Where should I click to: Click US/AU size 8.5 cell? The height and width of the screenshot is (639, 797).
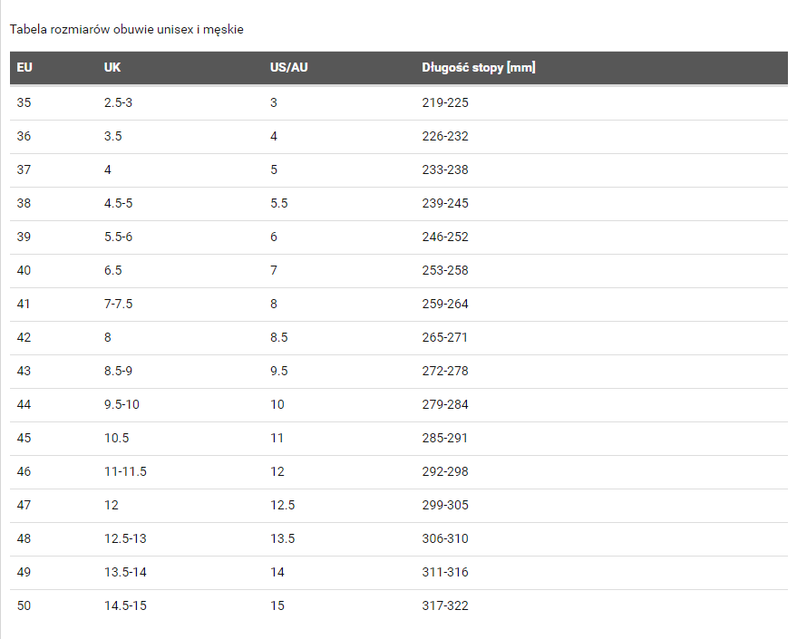[x=279, y=337]
